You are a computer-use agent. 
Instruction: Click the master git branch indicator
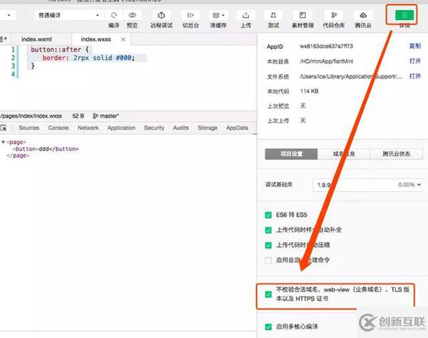click(x=106, y=116)
